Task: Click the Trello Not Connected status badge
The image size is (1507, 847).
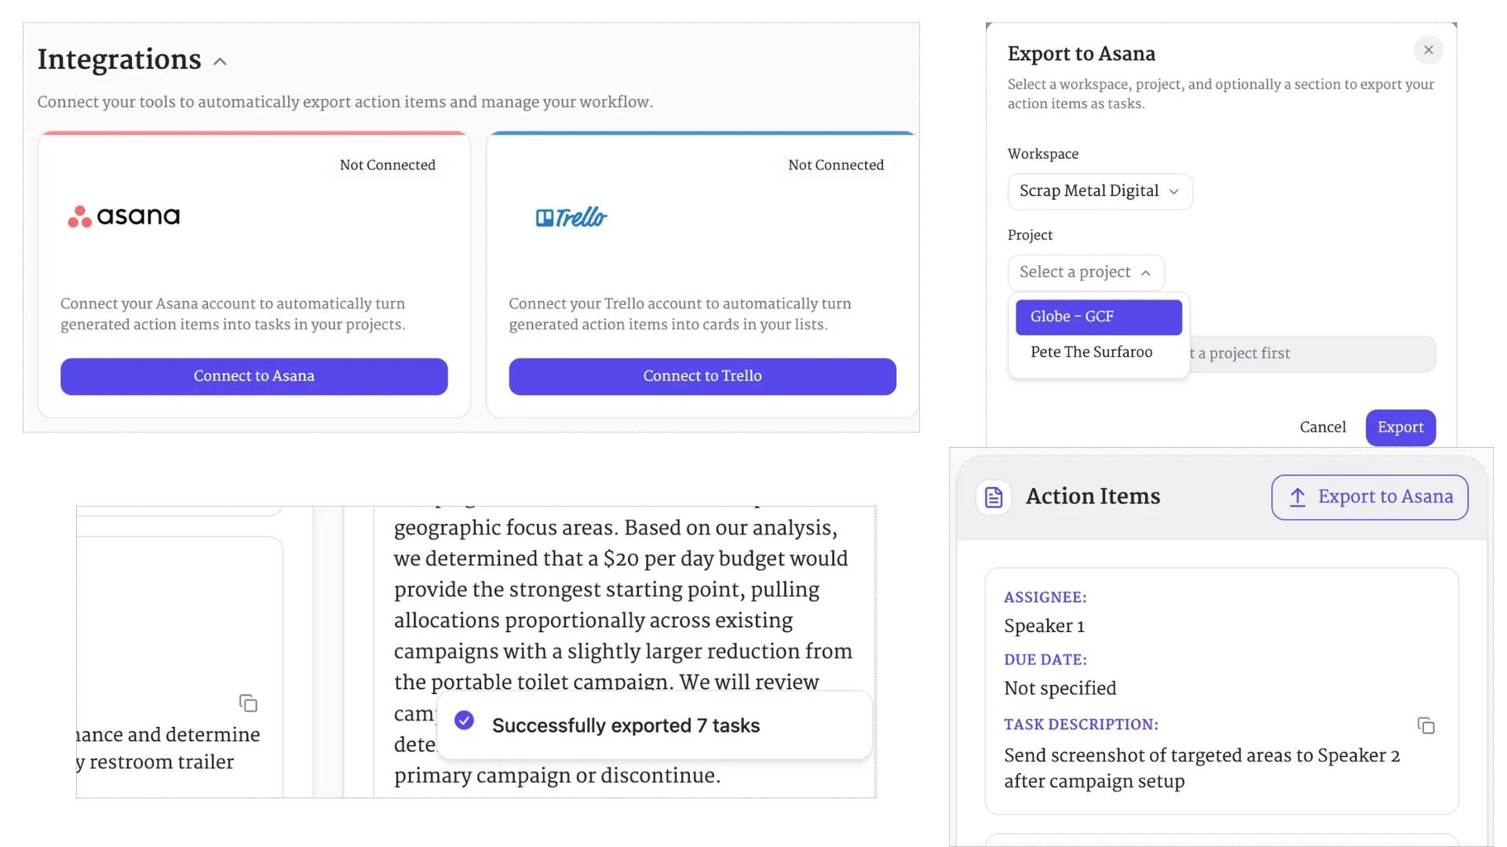Action: 836,165
